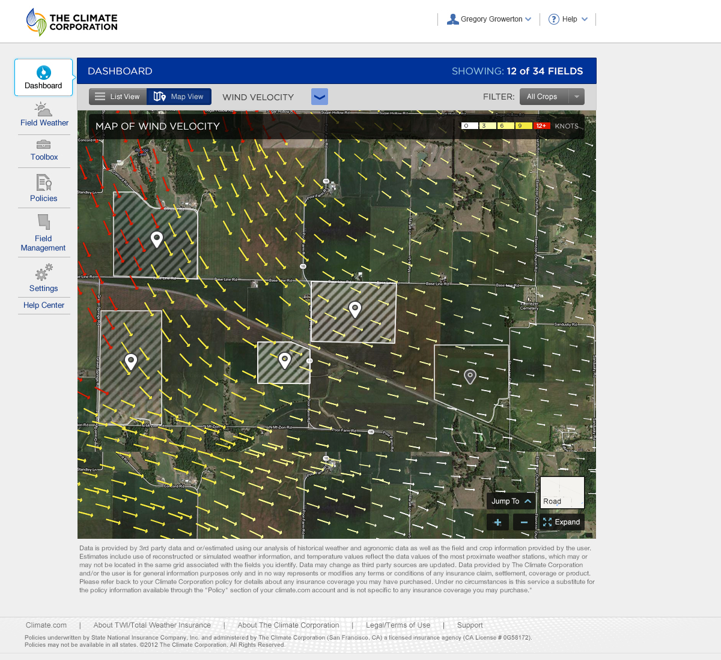This screenshot has height=660, width=721.
Task: Select the Dashboard tab
Action: (43, 77)
